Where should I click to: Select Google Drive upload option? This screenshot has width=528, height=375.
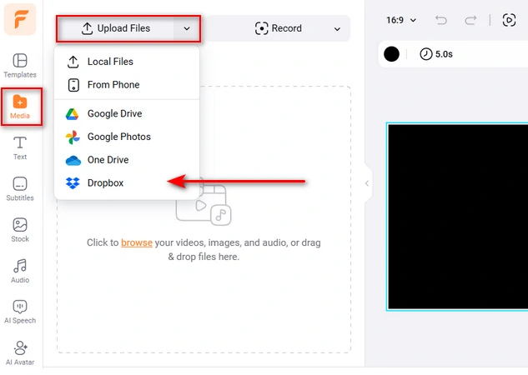tap(127, 113)
